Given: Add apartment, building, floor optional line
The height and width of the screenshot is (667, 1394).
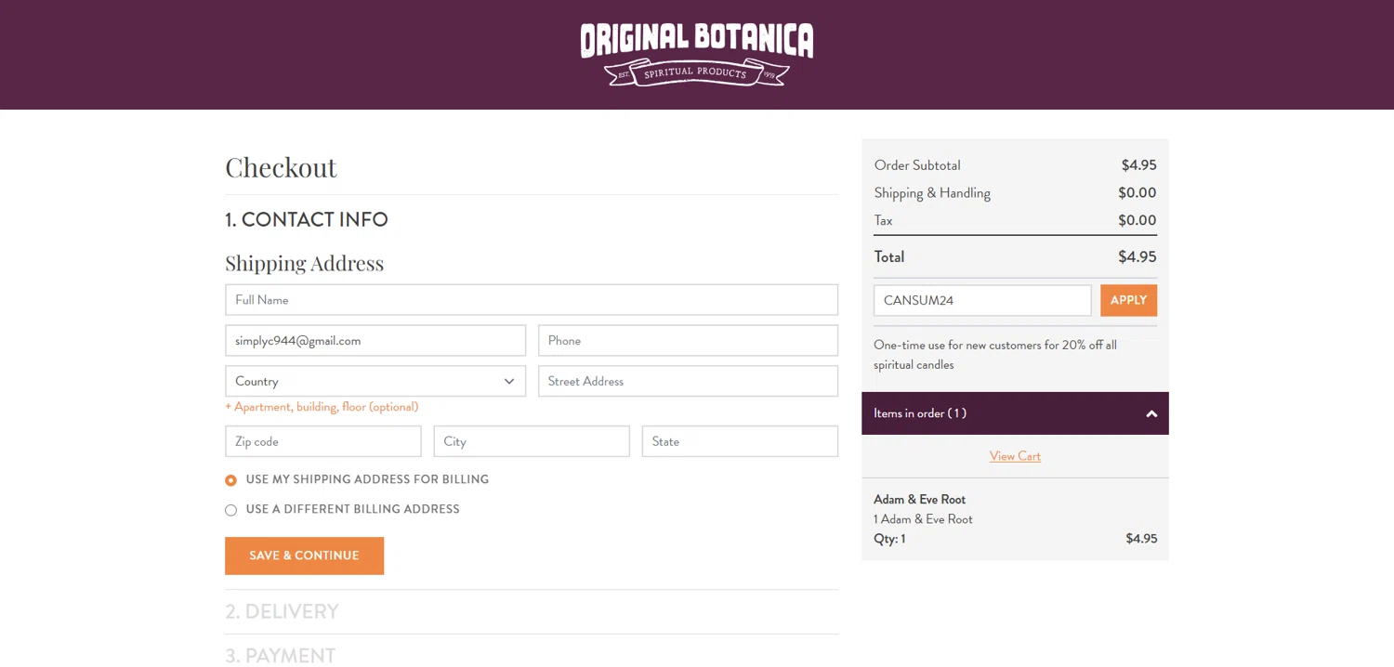Looking at the screenshot, I should tap(322, 407).
